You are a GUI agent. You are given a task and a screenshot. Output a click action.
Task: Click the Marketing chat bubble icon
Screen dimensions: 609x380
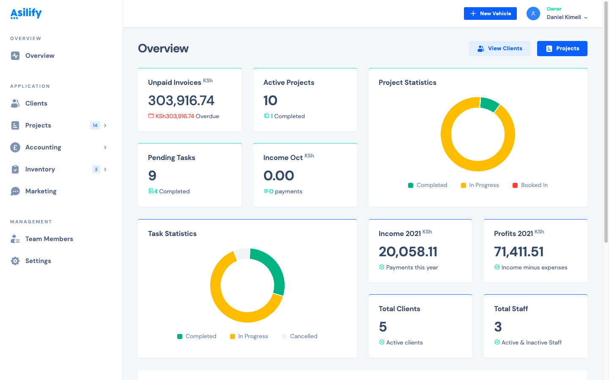point(15,191)
